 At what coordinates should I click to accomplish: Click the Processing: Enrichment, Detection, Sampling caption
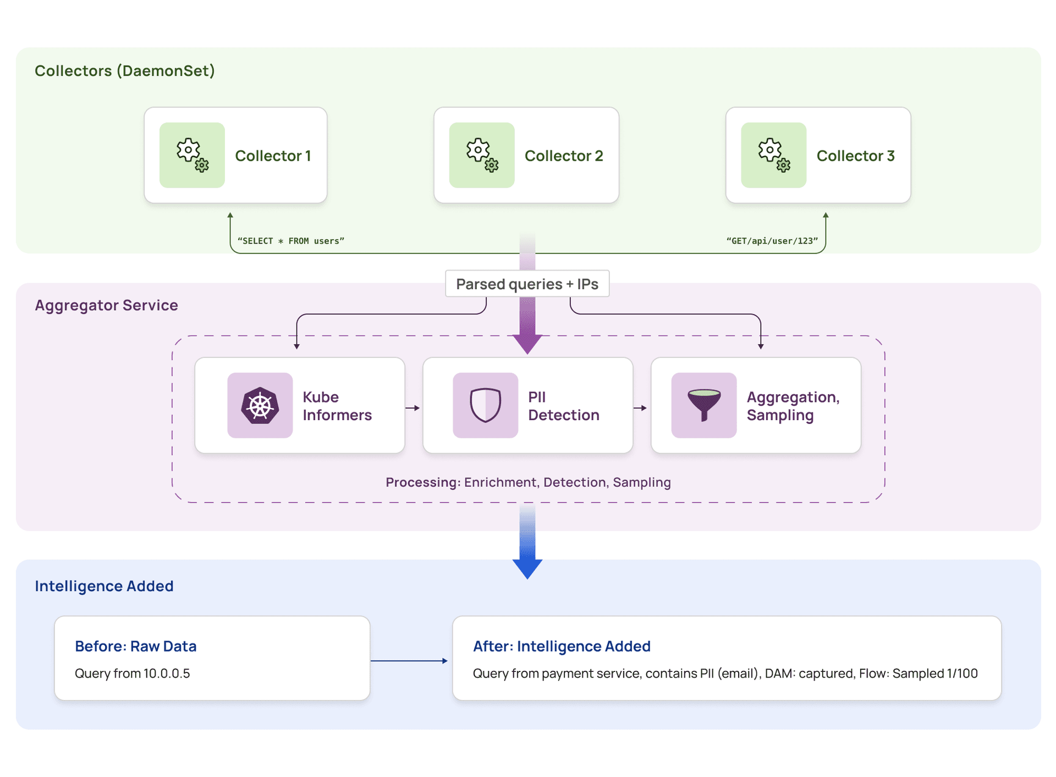coord(528,482)
